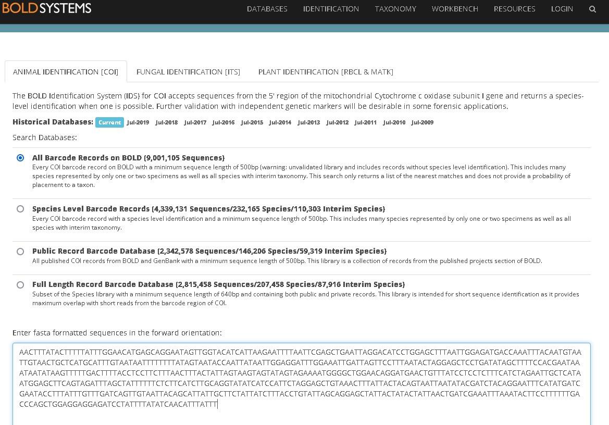Screen dimensions: 609x425
Task: Select Species Level Barcode Records radio
Action: pyautogui.click(x=20, y=209)
